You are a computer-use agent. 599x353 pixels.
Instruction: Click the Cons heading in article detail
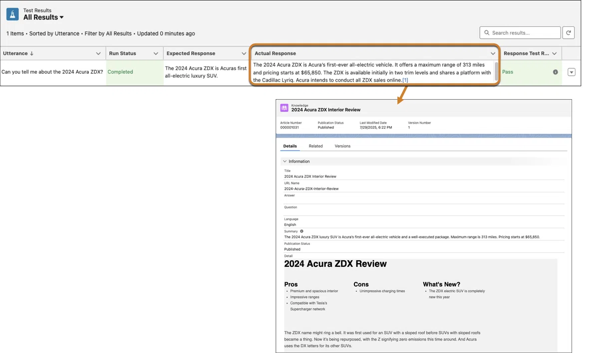tap(361, 284)
